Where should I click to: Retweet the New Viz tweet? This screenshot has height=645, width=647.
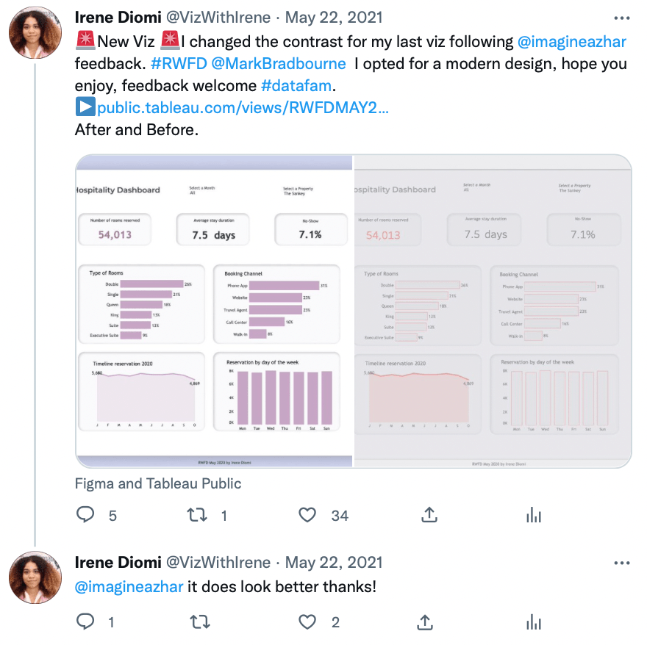click(197, 516)
